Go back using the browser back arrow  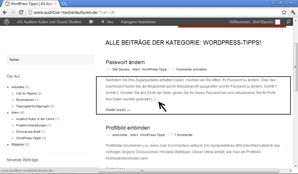click(5, 12)
